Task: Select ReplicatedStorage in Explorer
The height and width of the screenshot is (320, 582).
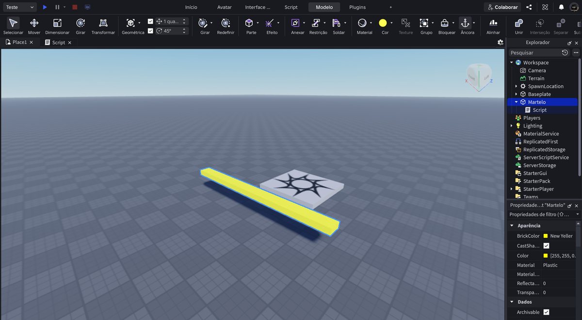Action: click(x=544, y=150)
